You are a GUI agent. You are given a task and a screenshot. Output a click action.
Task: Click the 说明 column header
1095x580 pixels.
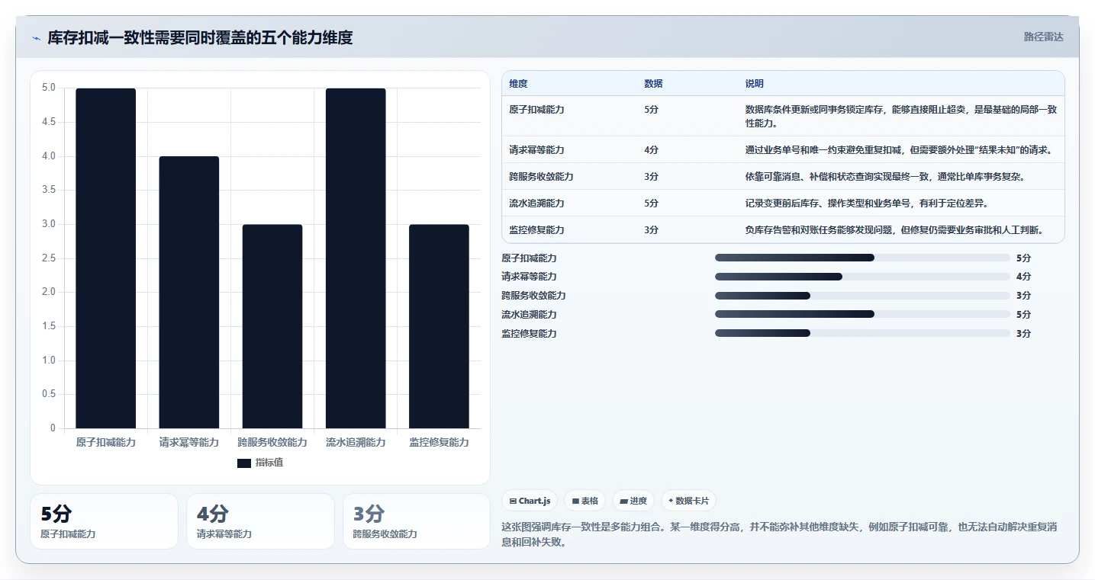(755, 84)
